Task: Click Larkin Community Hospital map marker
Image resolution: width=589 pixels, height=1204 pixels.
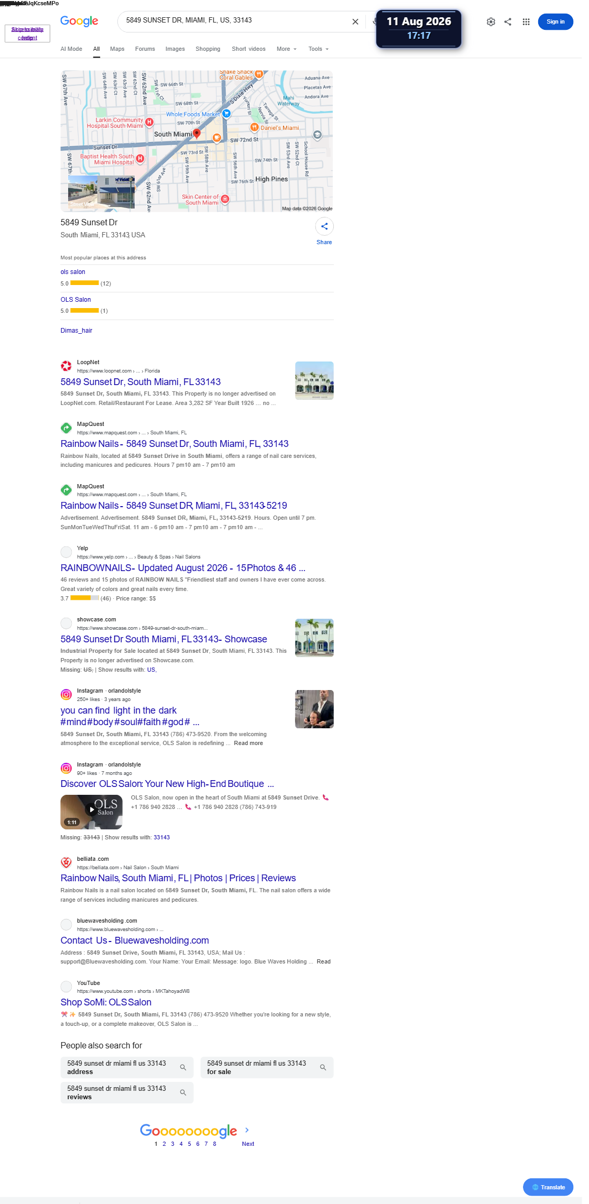Action: click(x=149, y=122)
